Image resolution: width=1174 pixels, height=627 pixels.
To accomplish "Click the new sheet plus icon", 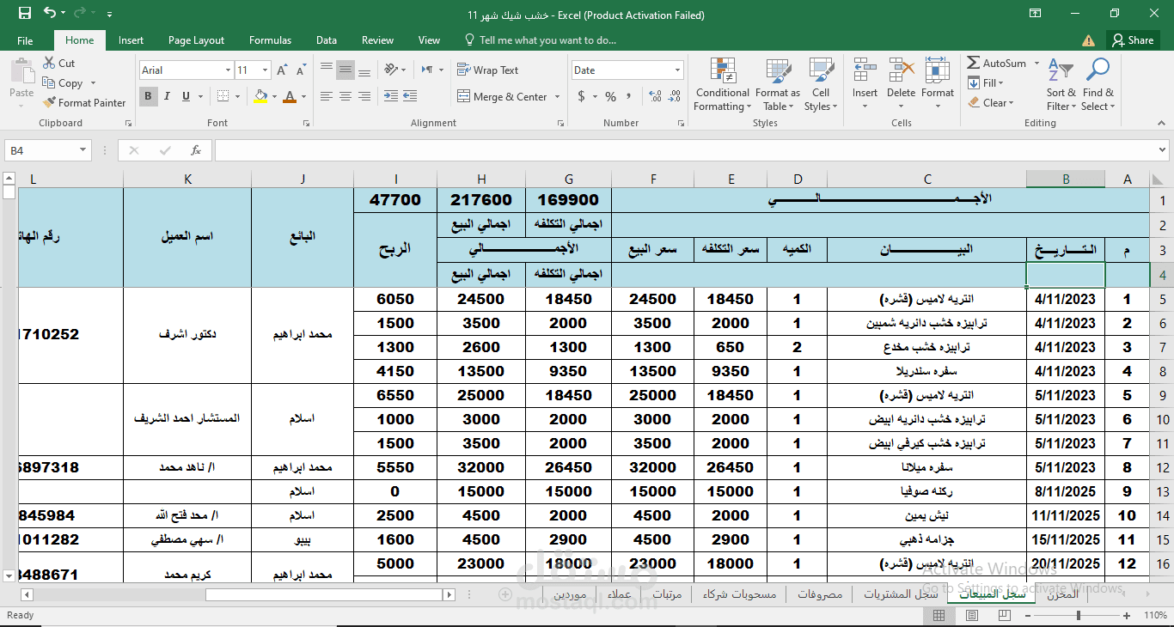I will pyautogui.click(x=505, y=594).
